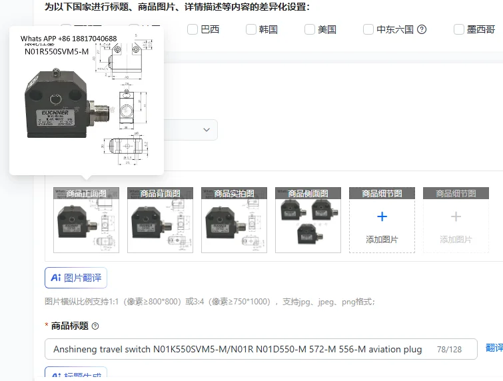Expand the dropdown behind the image preview
Screen dimensions: 503x381
(207, 130)
